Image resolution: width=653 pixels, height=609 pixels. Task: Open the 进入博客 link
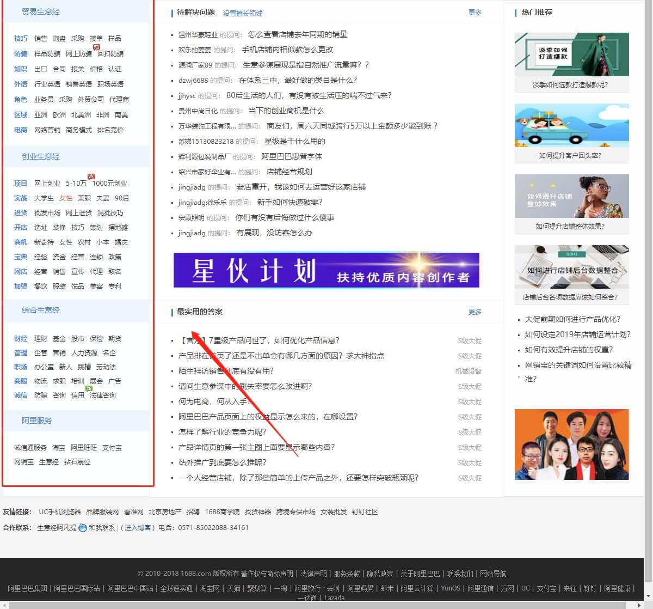click(x=138, y=528)
